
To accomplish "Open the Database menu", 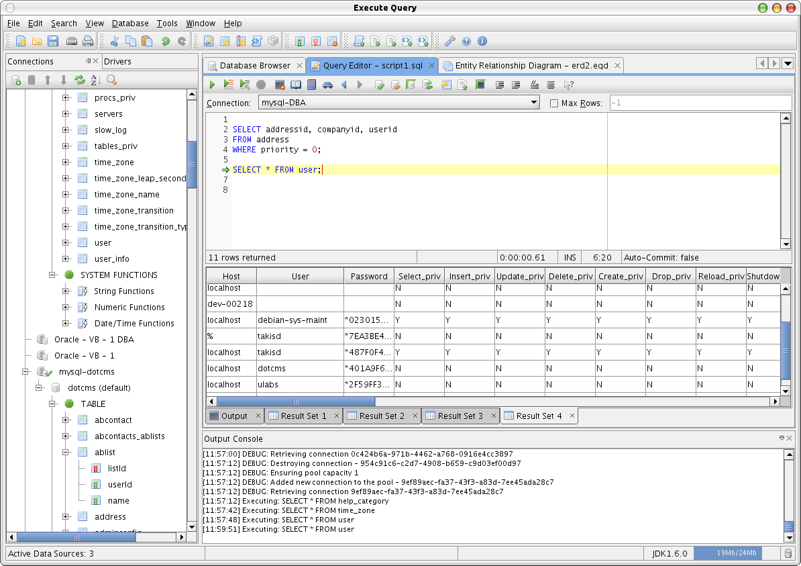I will [x=130, y=23].
